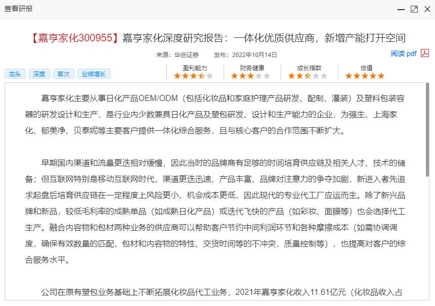Screen dimensions: 435x306
Task: Click the paragraph starting 嘉亨家化主要从事日化产品
Action: (x=215, y=114)
